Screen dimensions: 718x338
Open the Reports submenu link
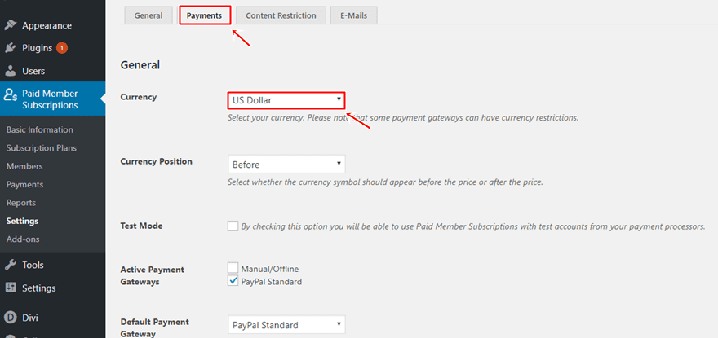[21, 203]
